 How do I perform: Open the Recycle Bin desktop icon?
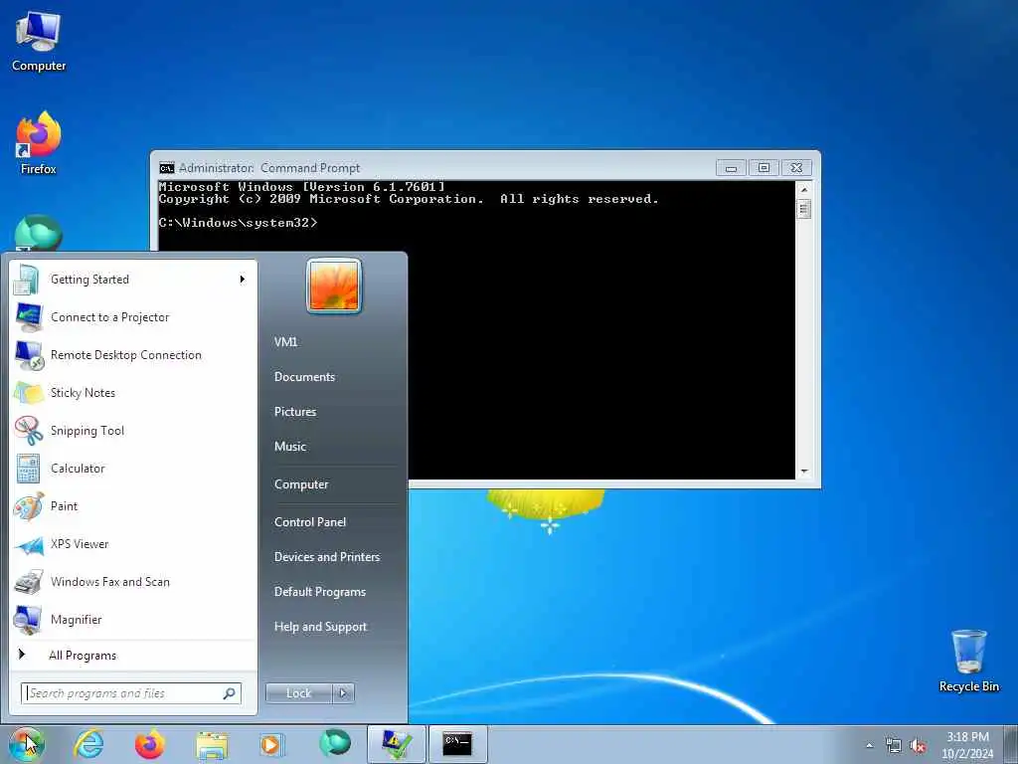click(968, 661)
